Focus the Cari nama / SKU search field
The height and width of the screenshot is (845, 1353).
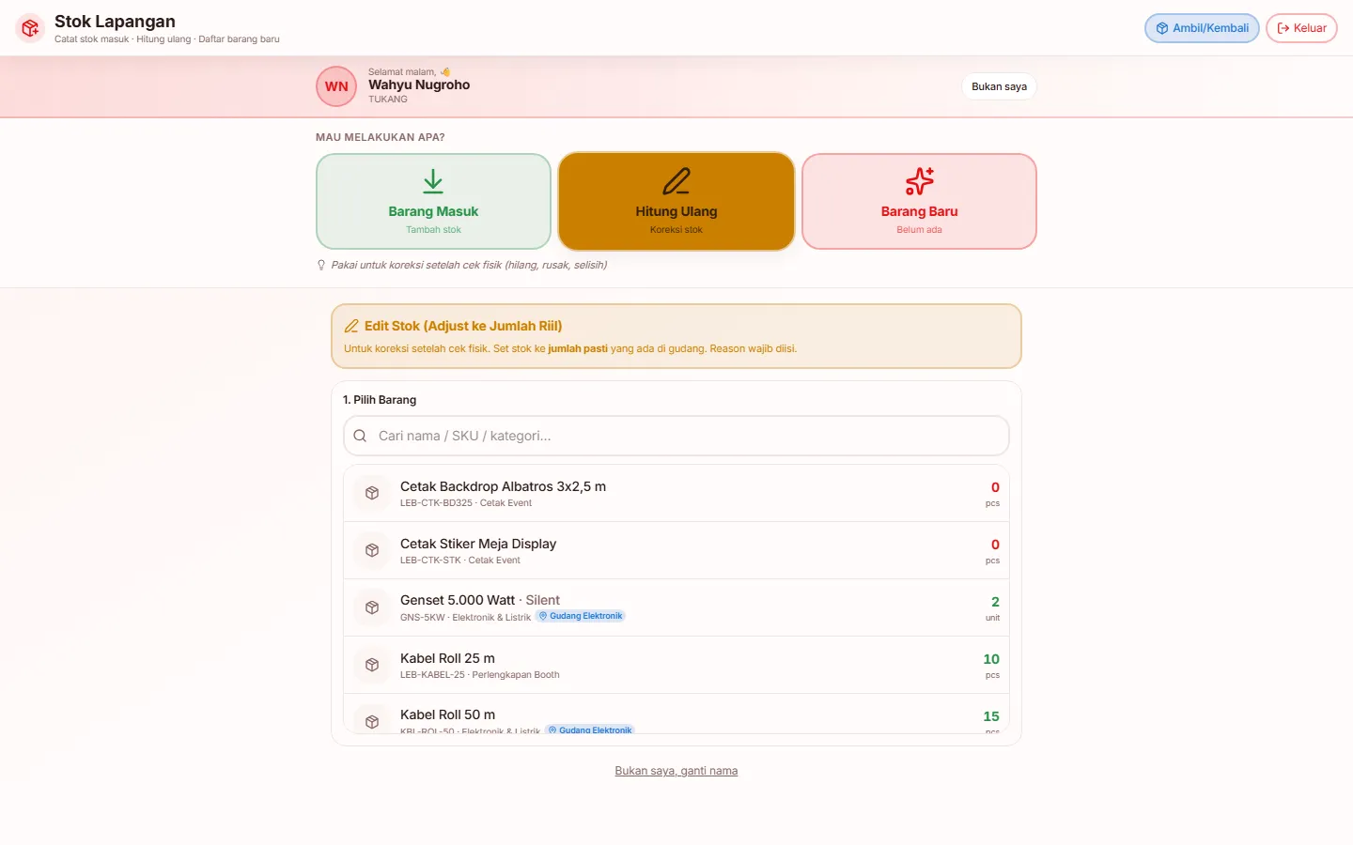coord(676,436)
